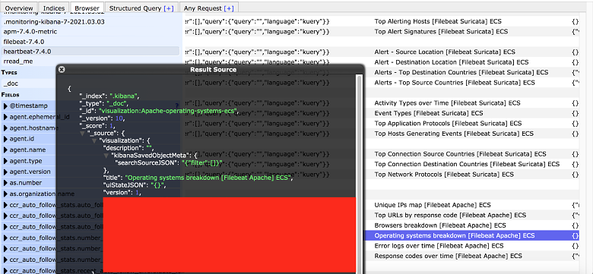Click Top Connection Destination Countries row
Screen dimensions: 593x274
tap(467, 164)
